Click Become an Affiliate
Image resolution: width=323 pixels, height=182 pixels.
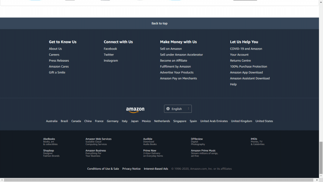pyautogui.click(x=174, y=61)
